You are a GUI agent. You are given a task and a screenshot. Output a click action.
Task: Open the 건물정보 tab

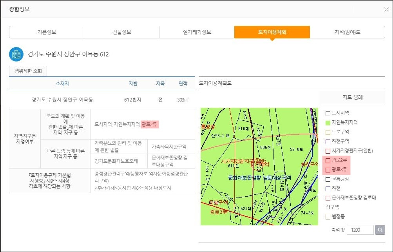[121, 32]
